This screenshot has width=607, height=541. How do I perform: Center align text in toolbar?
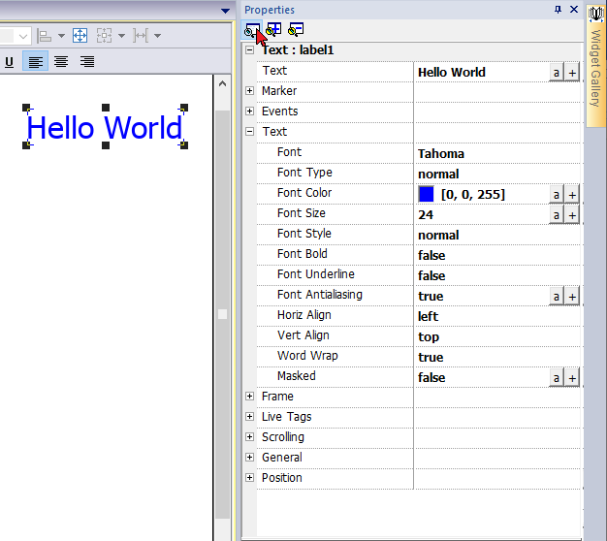tap(61, 62)
